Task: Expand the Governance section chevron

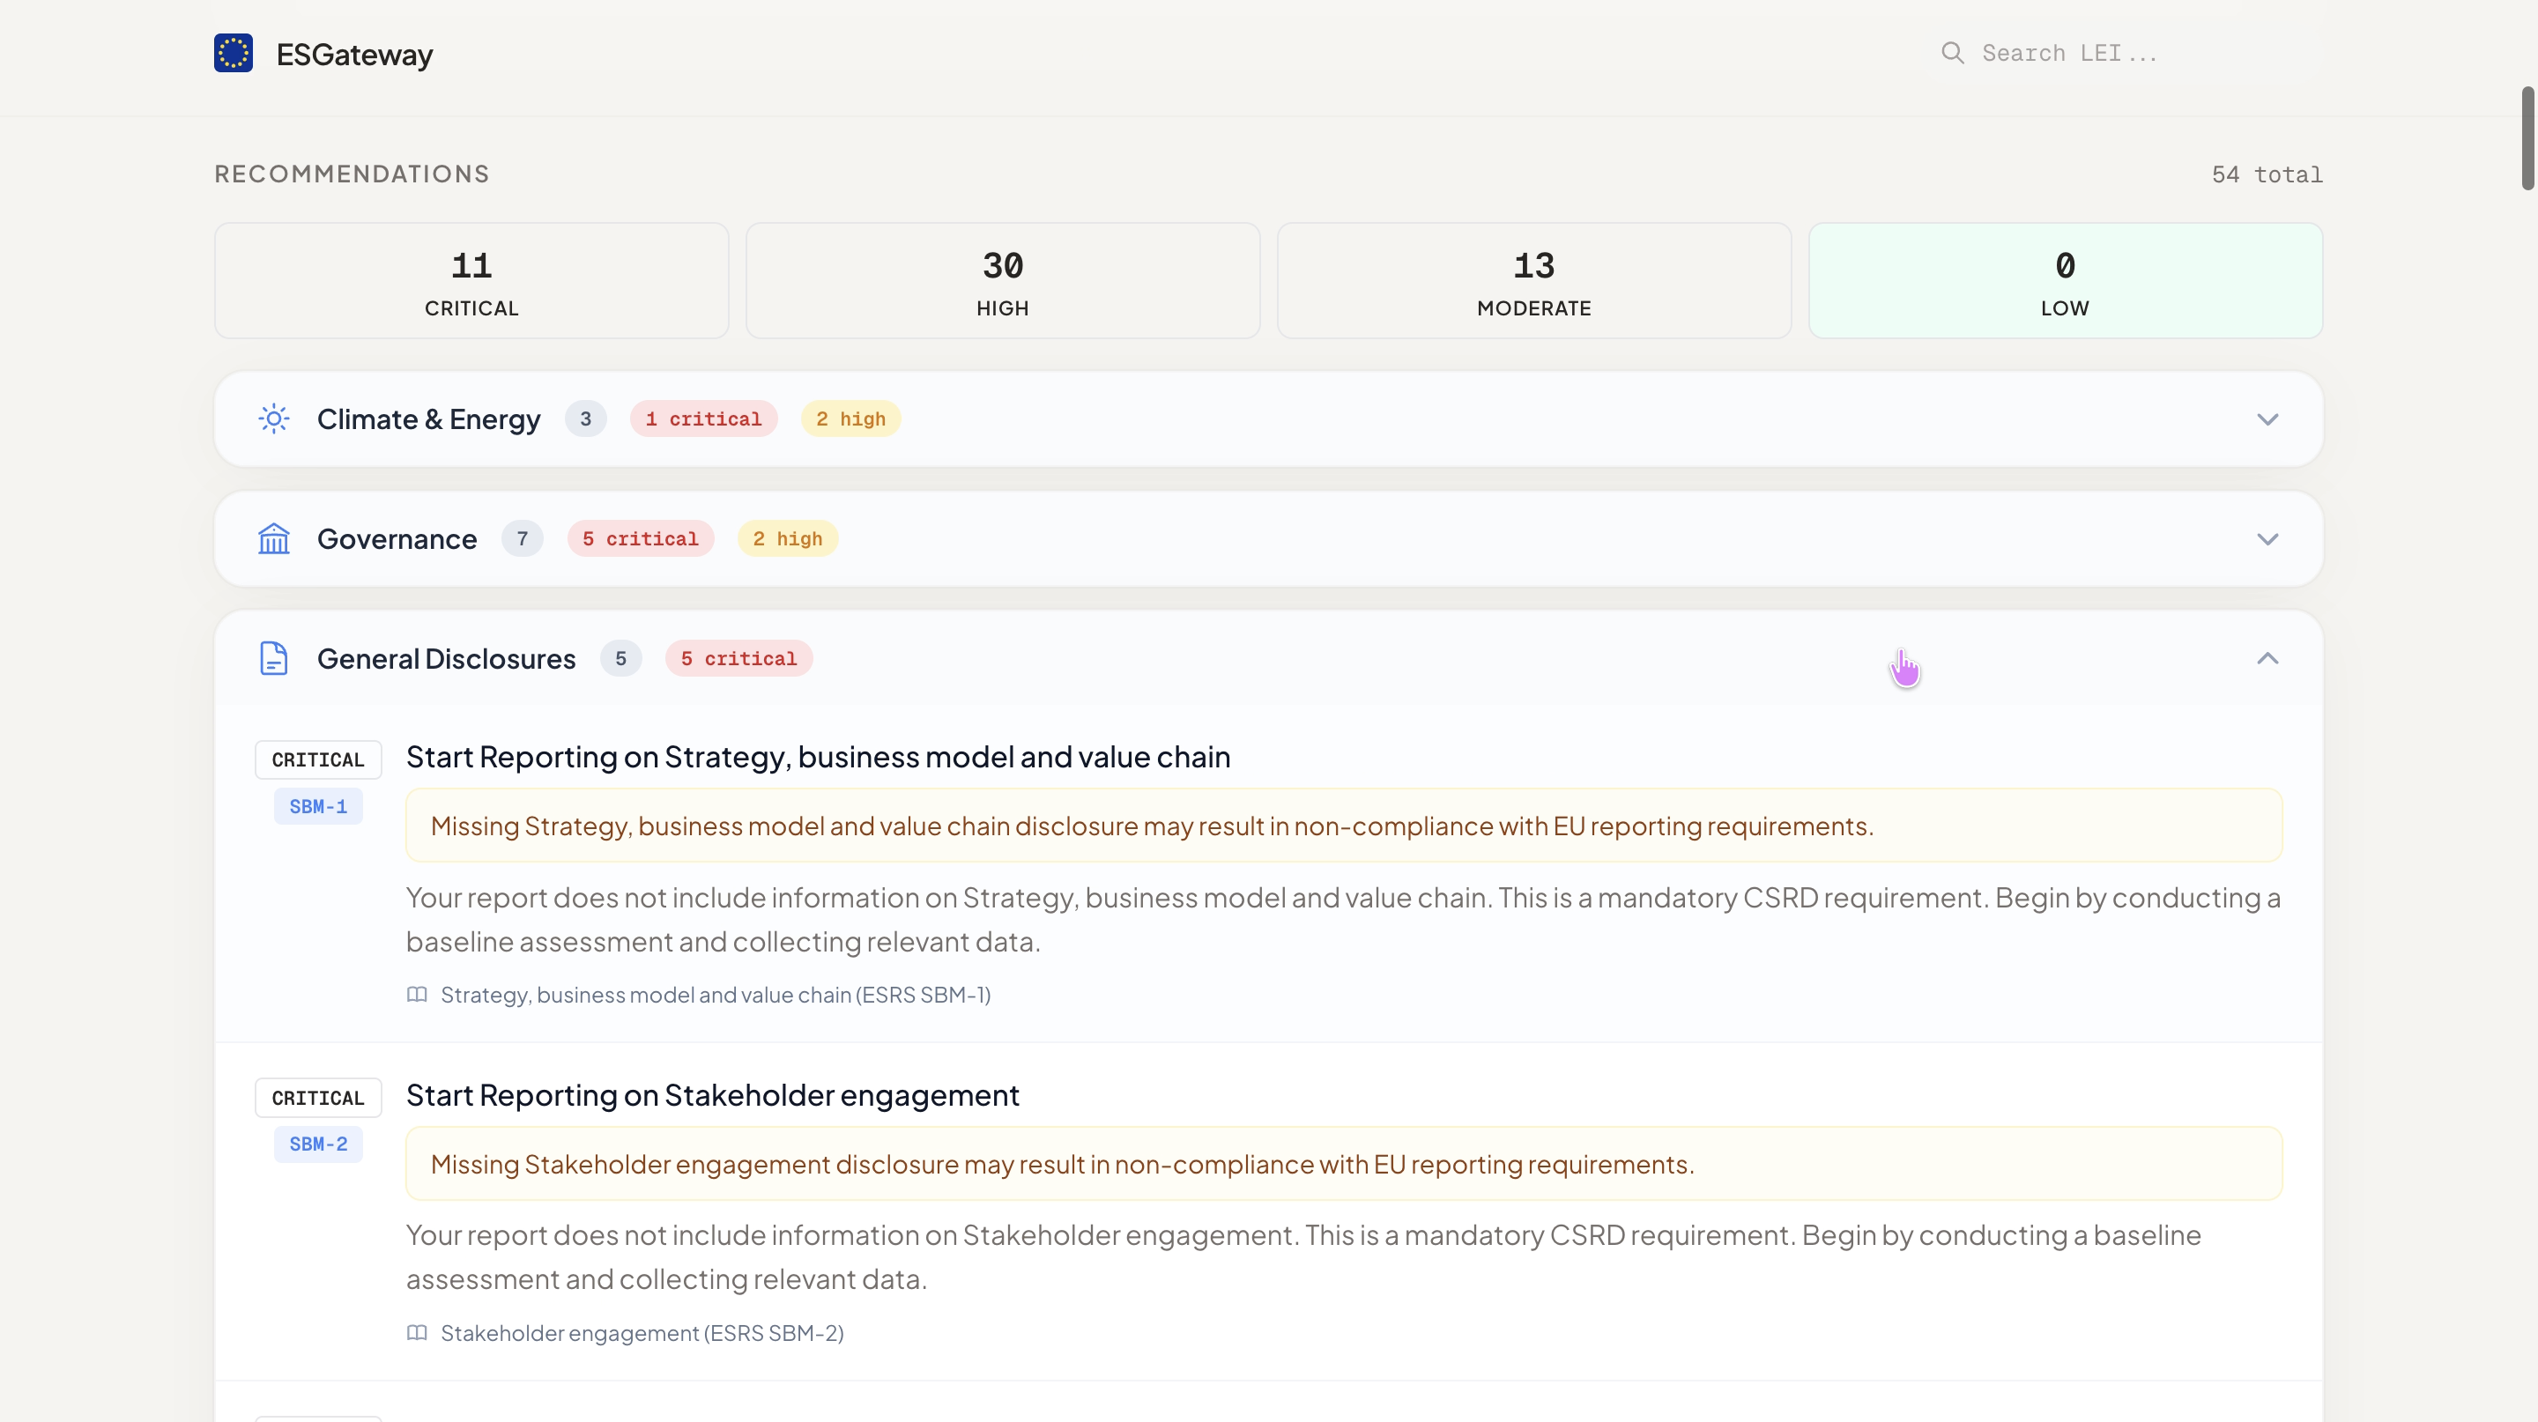Action: tap(2267, 538)
